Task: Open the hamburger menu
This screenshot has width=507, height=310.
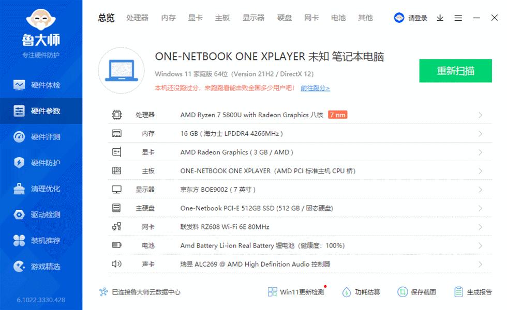Action: [458, 18]
